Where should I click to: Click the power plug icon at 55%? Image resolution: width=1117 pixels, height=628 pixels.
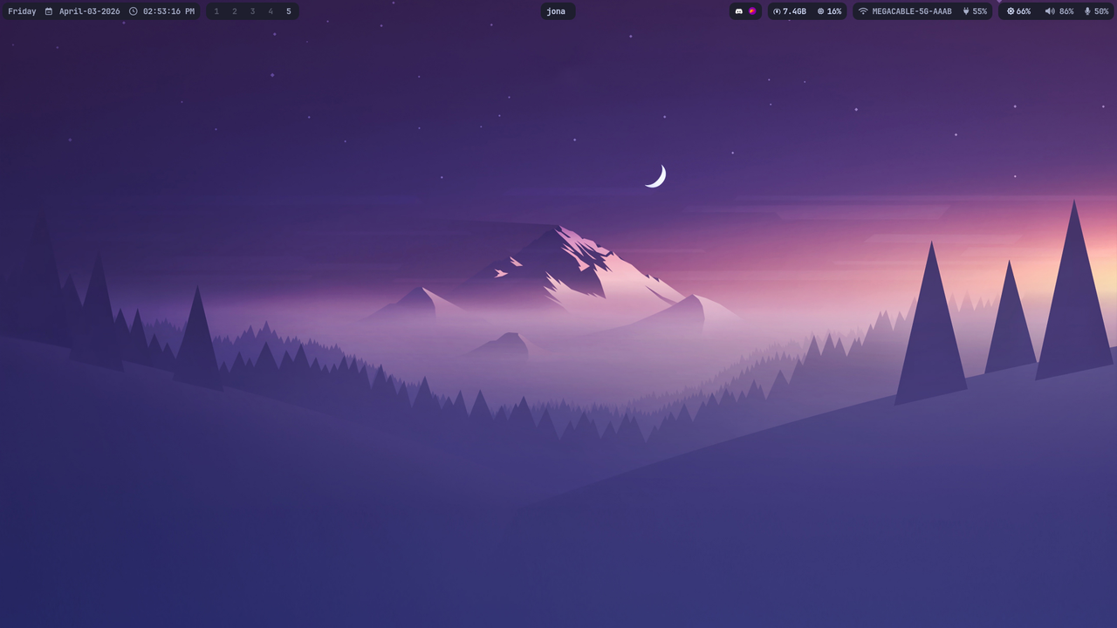[967, 11]
